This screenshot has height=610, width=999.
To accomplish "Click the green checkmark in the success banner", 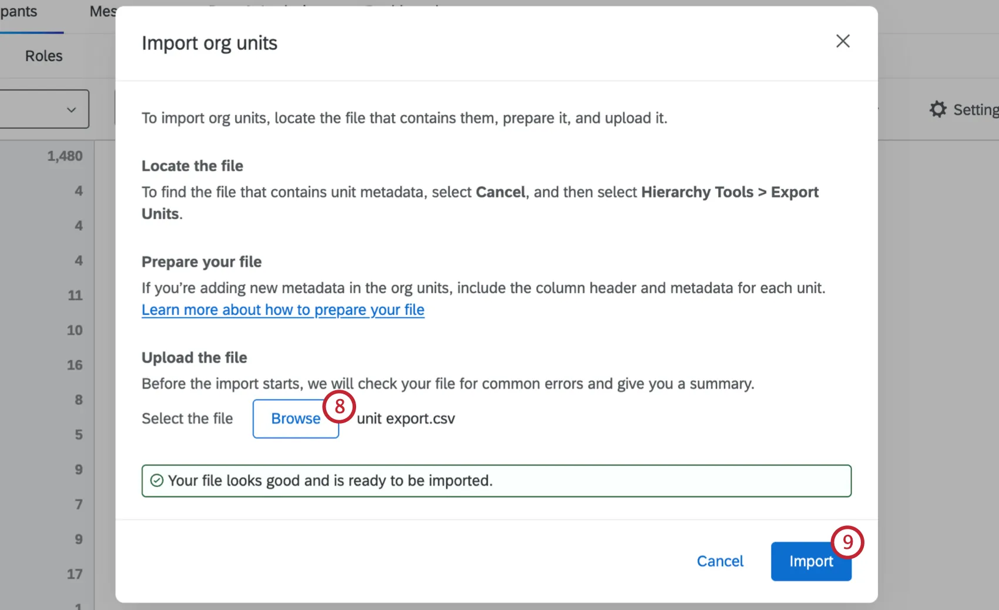I will pyautogui.click(x=156, y=480).
